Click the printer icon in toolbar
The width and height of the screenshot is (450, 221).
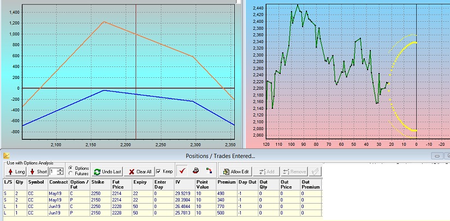tap(196, 171)
